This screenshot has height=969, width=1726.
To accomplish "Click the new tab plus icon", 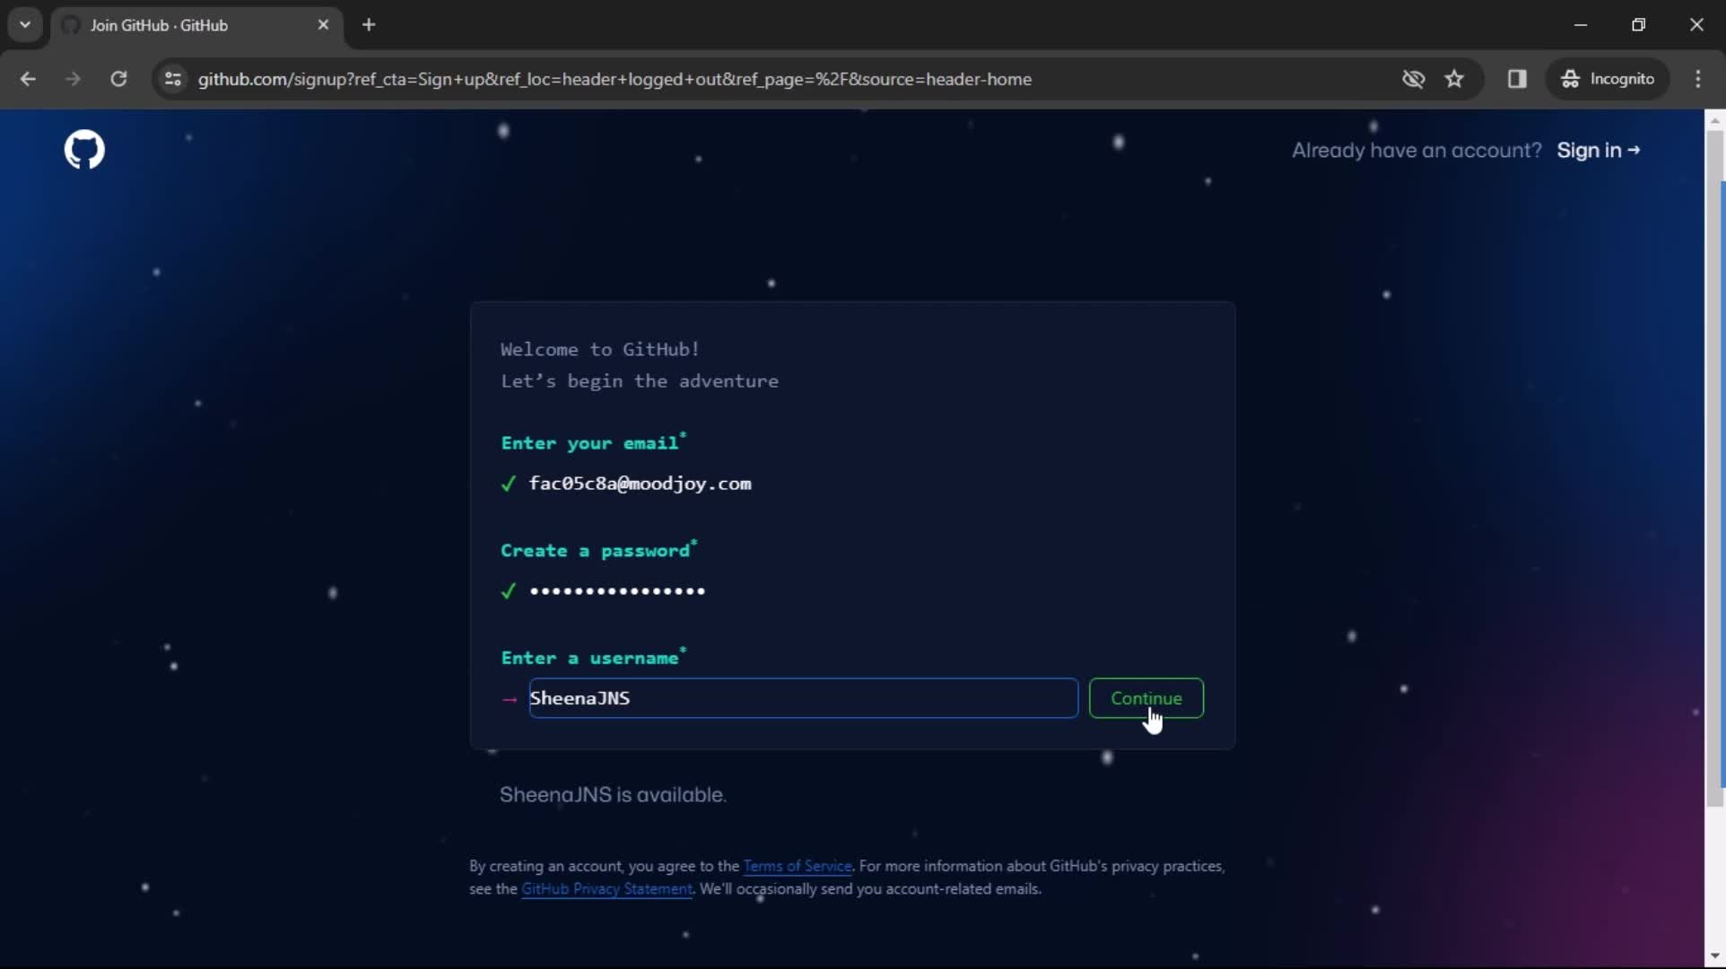I will [369, 23].
